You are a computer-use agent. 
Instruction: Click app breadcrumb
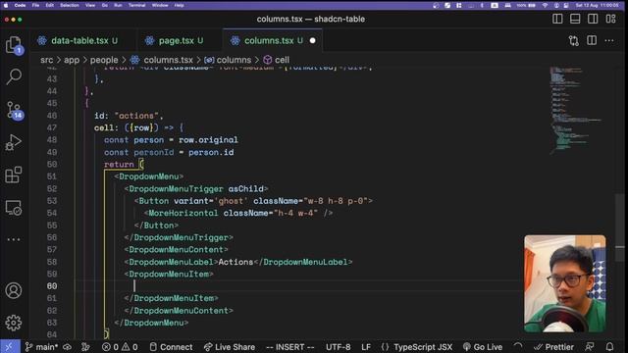point(72,60)
